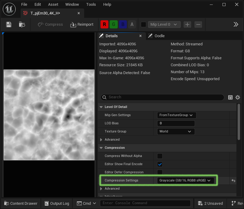Viewport: 244px width, 209px height.
Task: Expand the toolbar overflow chevrons
Action: click(236, 24)
